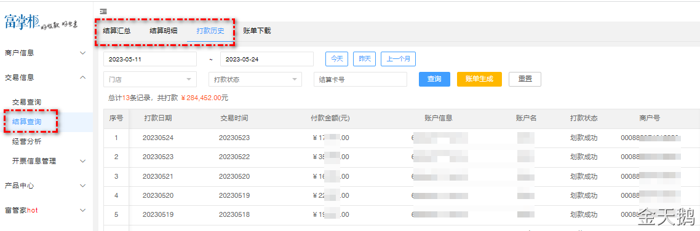Click the 查询 button
This screenshot has height=231, width=700.
pyautogui.click(x=434, y=79)
